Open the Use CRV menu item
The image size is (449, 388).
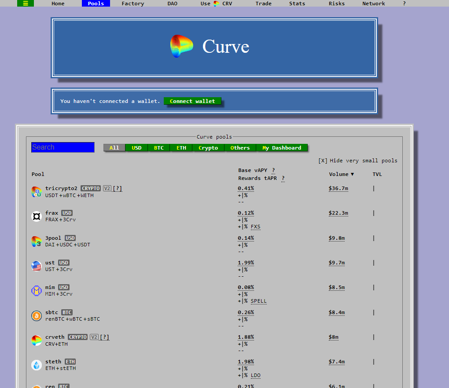(216, 4)
